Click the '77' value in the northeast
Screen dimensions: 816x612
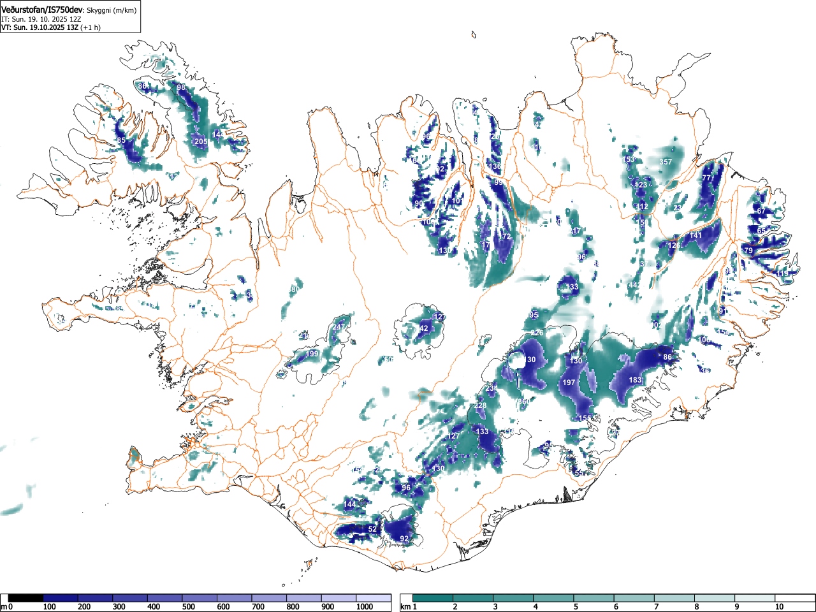tap(706, 178)
